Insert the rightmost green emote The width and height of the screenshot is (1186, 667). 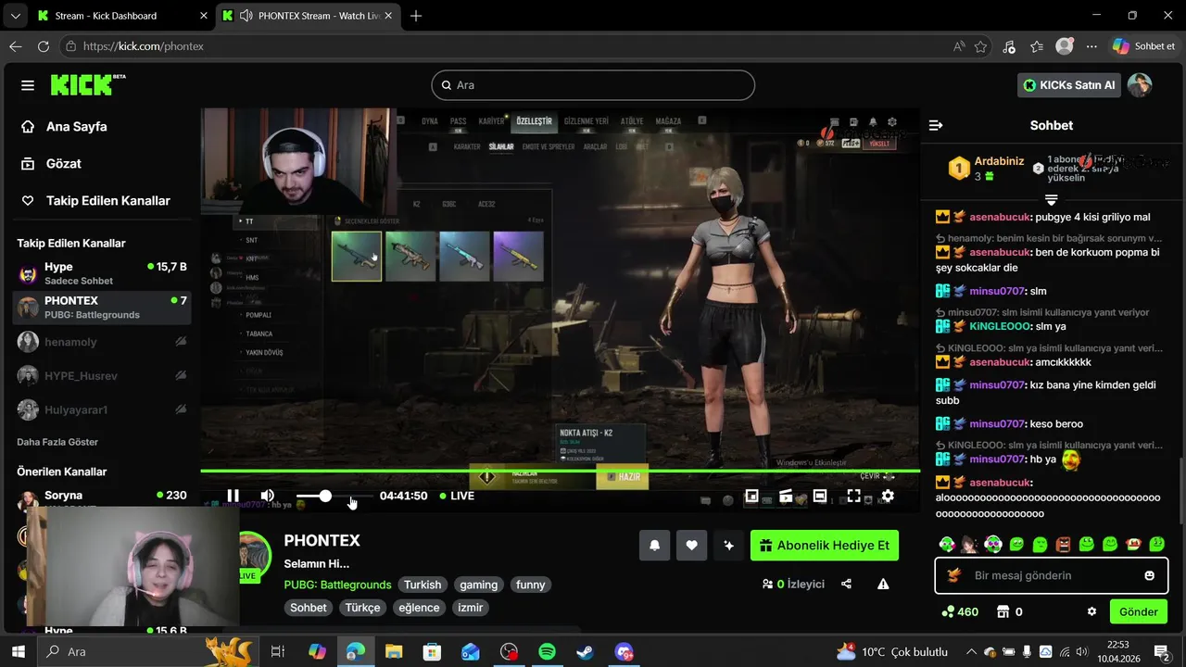coord(1157,544)
